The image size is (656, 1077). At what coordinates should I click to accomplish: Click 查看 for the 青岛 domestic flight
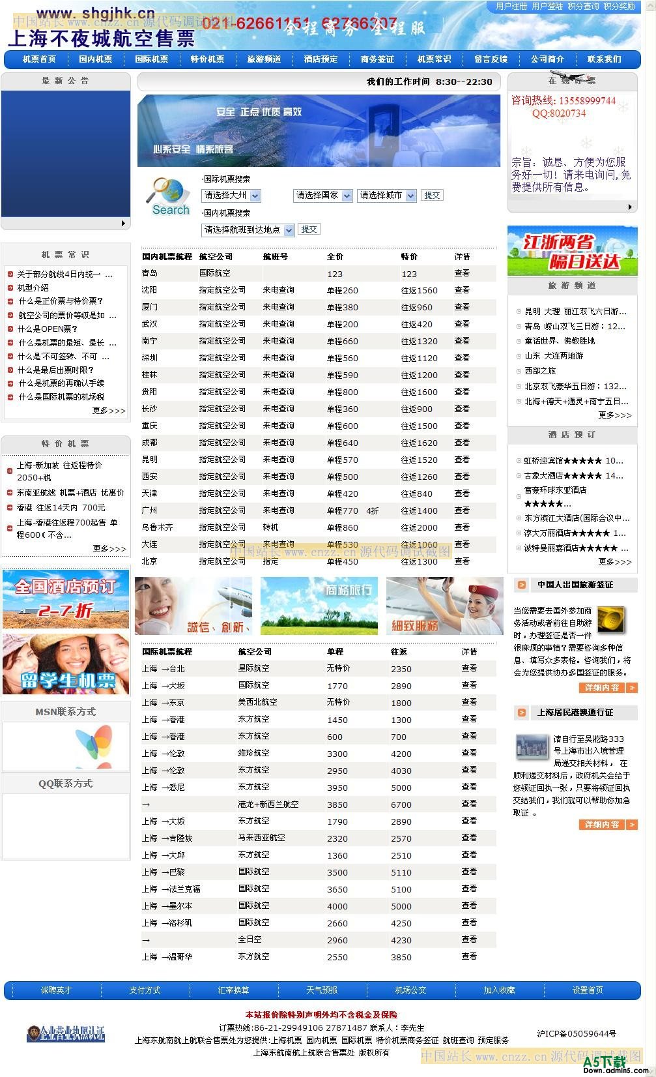(x=462, y=273)
